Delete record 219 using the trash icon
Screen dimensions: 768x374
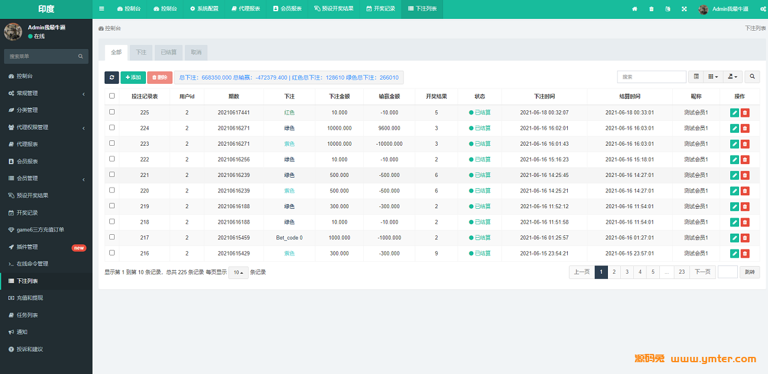pos(745,206)
